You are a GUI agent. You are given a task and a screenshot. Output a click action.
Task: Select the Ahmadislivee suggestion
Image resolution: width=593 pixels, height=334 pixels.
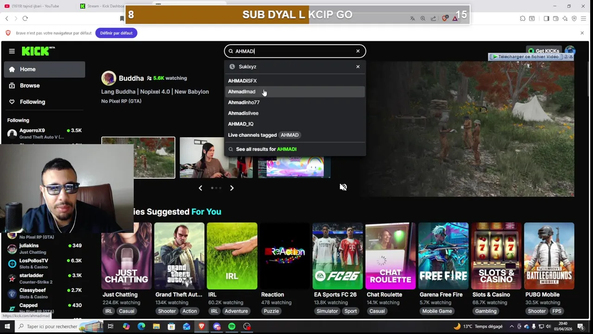tap(295, 113)
